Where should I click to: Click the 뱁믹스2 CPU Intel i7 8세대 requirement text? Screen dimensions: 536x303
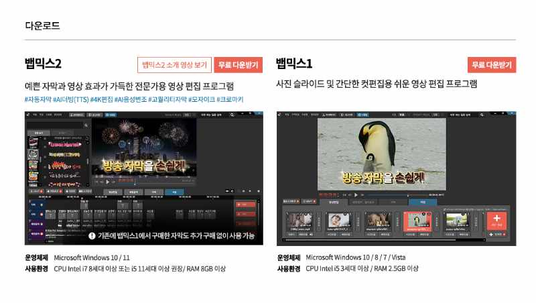coord(139,269)
